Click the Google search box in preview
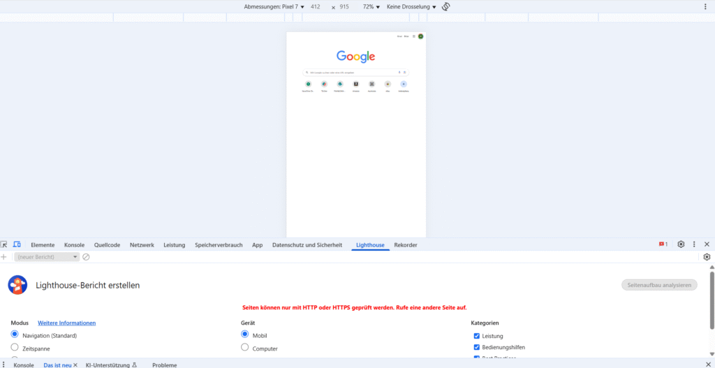 pyautogui.click(x=355, y=72)
